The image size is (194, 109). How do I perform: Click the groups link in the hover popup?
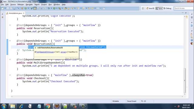63,52
